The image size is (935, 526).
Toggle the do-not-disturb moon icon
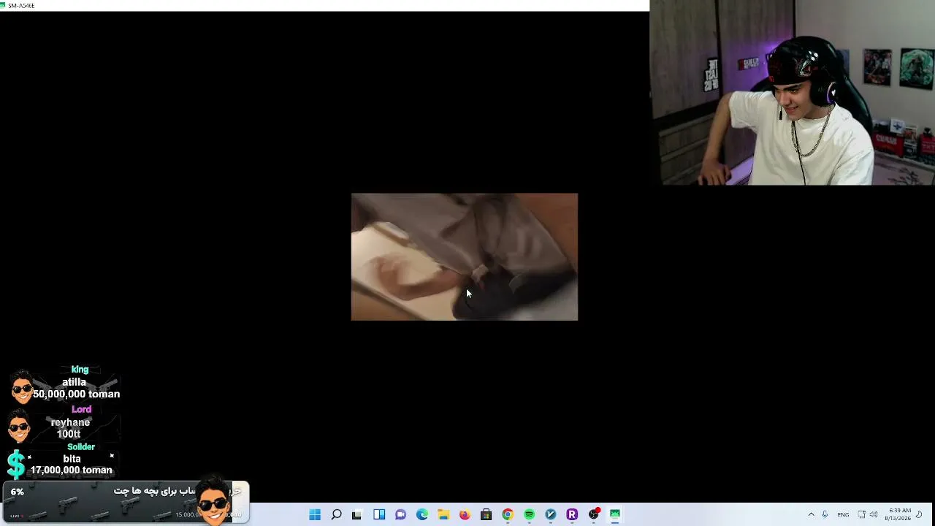pyautogui.click(x=919, y=514)
